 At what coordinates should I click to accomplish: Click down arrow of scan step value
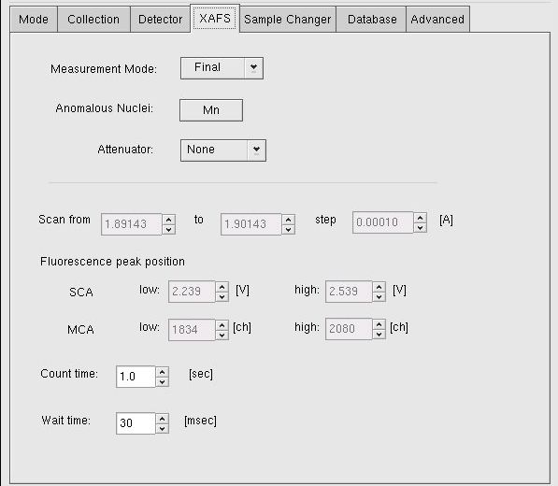[x=421, y=228]
